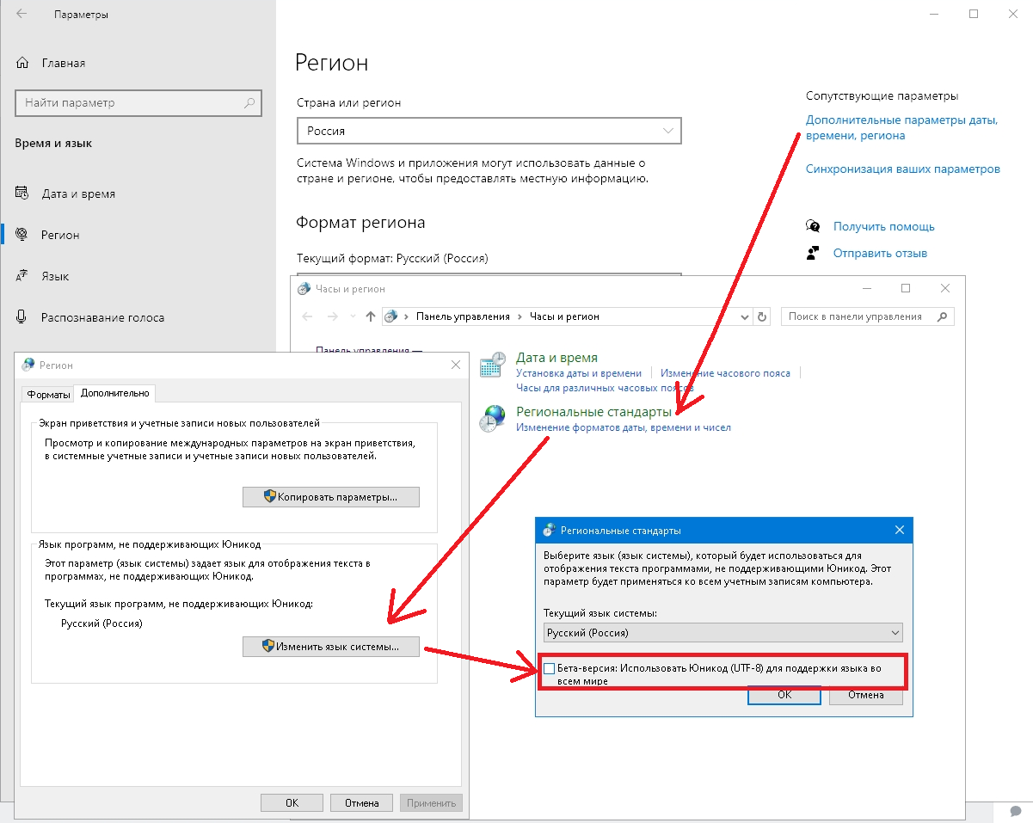Click Часы и регион breadcrumb in address bar
This screenshot has height=823, width=1033.
point(564,316)
